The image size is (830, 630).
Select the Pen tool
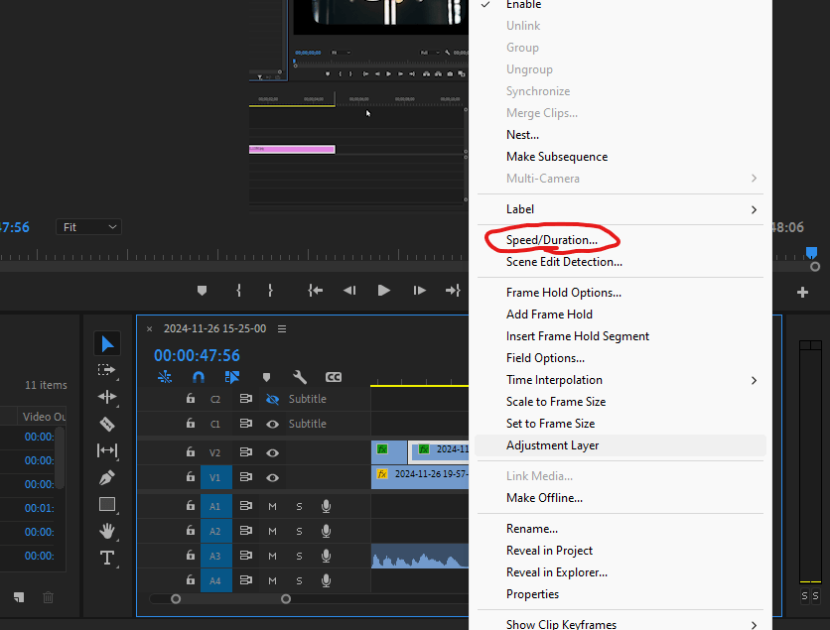[107, 477]
